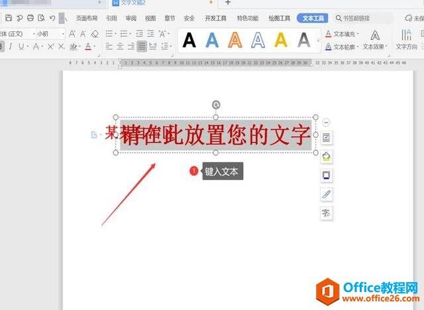This screenshot has height=310, width=424.
Task: Click the paragraph marker icon left of text
Action: [94, 135]
